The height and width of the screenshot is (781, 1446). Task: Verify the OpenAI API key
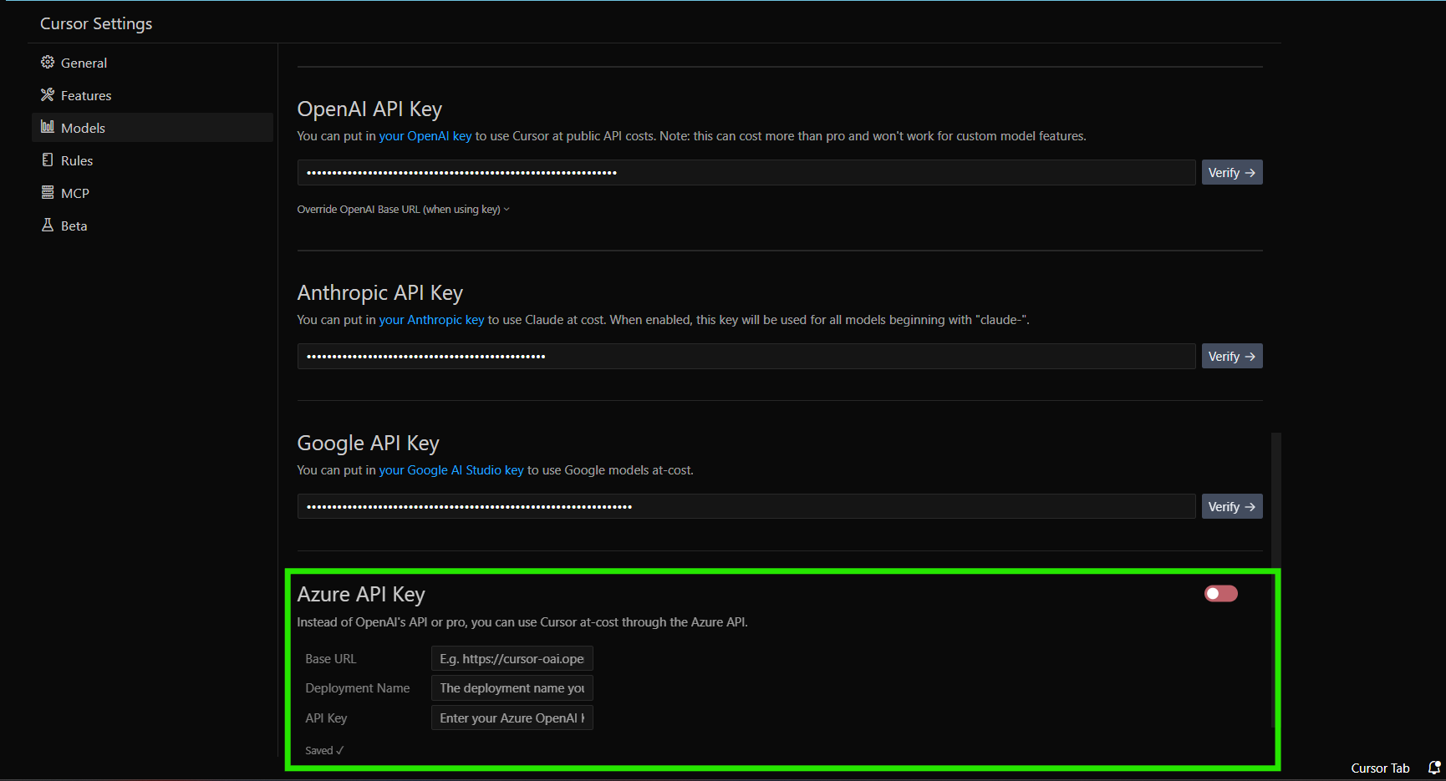point(1232,173)
